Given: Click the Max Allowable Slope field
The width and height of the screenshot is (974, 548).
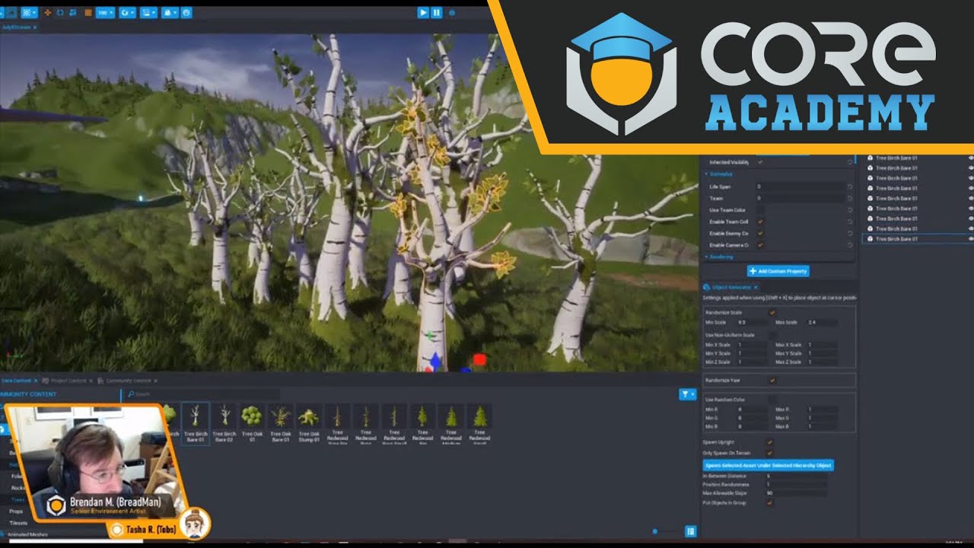Looking at the screenshot, I should [x=797, y=493].
